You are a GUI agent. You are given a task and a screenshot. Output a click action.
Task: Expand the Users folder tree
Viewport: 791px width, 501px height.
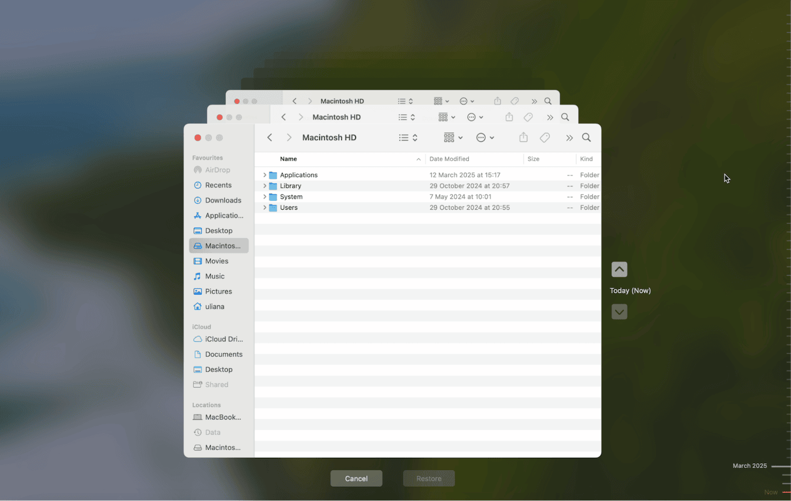click(x=264, y=207)
